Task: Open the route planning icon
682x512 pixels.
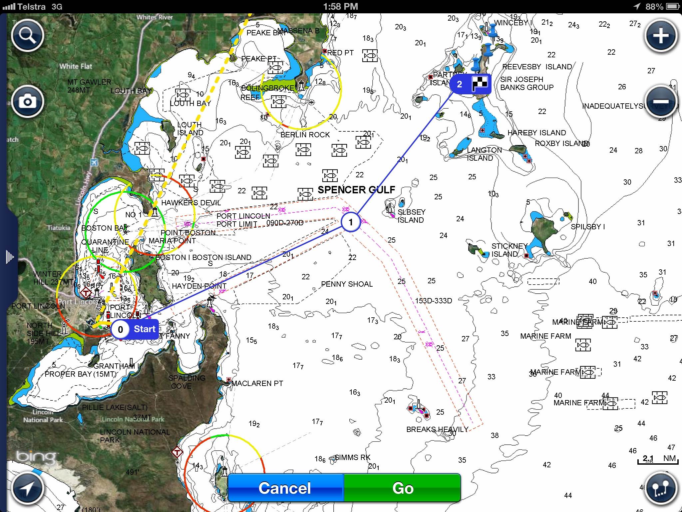Action: tap(661, 488)
